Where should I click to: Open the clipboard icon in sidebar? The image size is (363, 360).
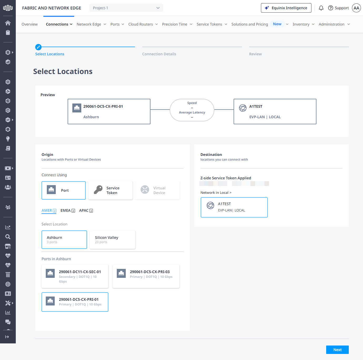8,32
